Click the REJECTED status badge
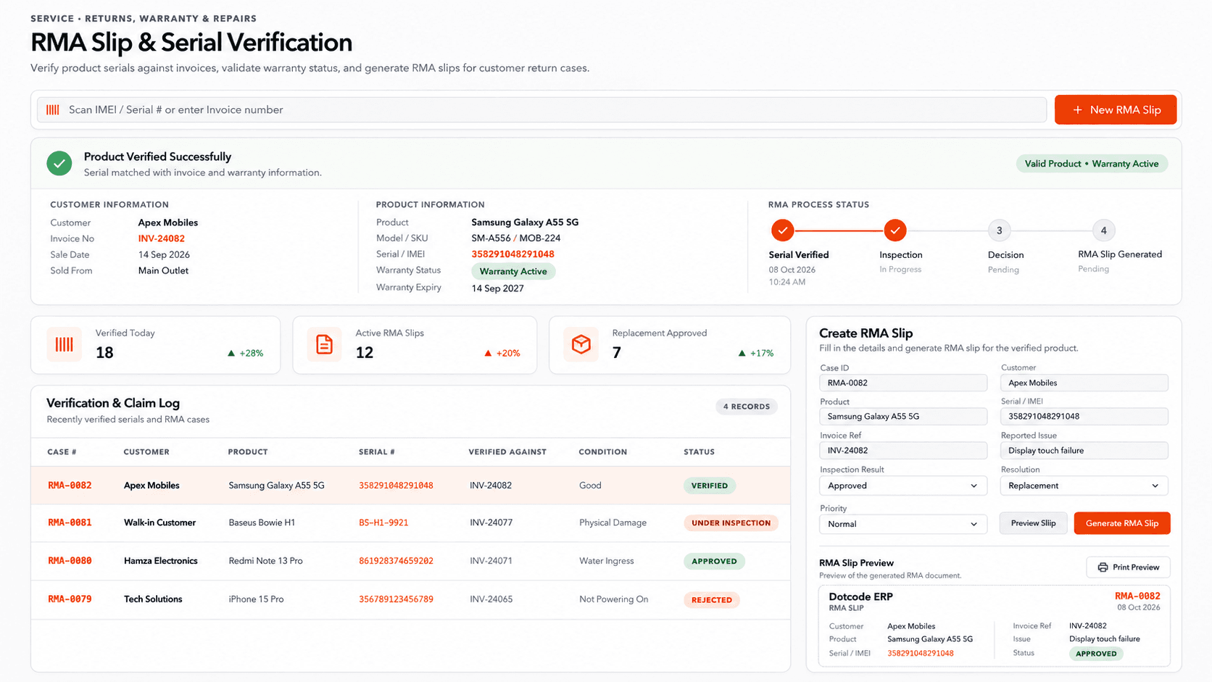The image size is (1212, 682). tap(711, 600)
